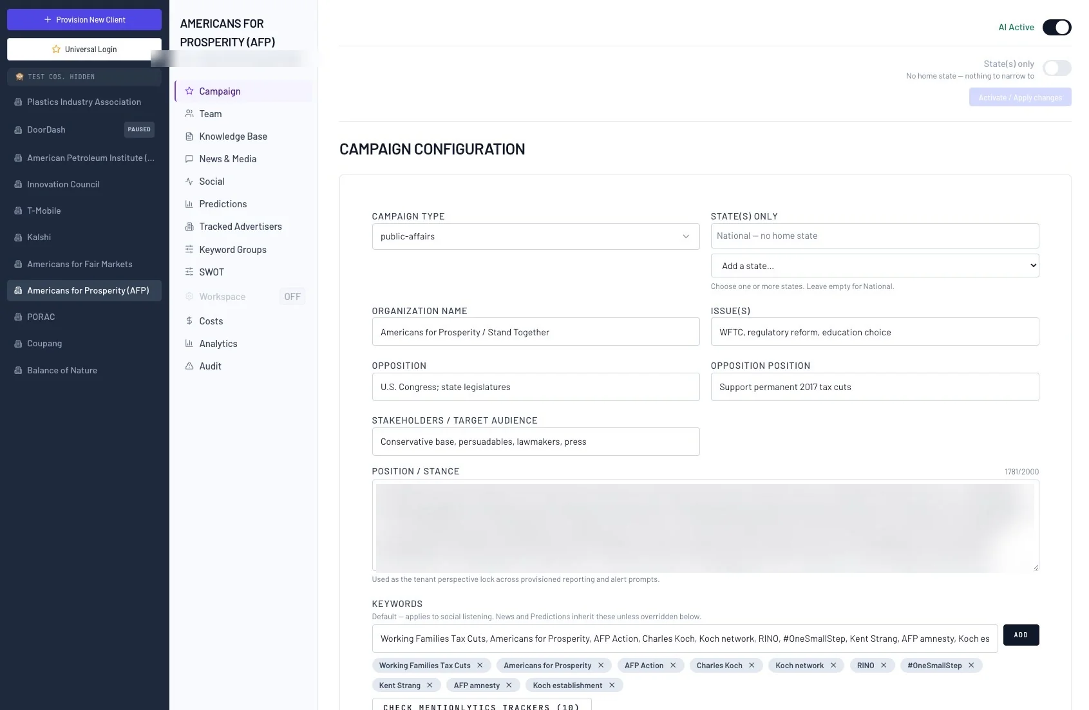Remove the Kent Strang keyword tag
Viewport: 1089px width, 710px height.
click(430, 686)
